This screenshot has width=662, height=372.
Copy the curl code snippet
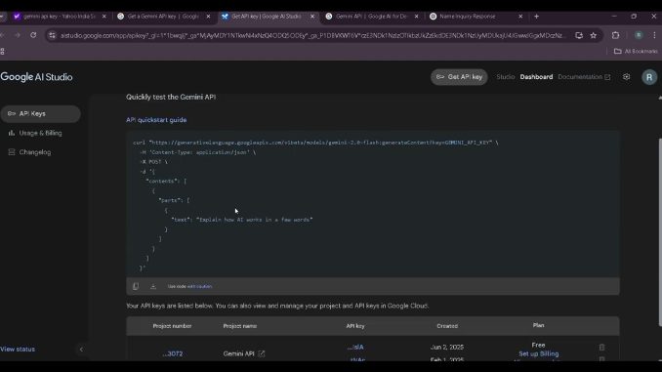point(136,286)
